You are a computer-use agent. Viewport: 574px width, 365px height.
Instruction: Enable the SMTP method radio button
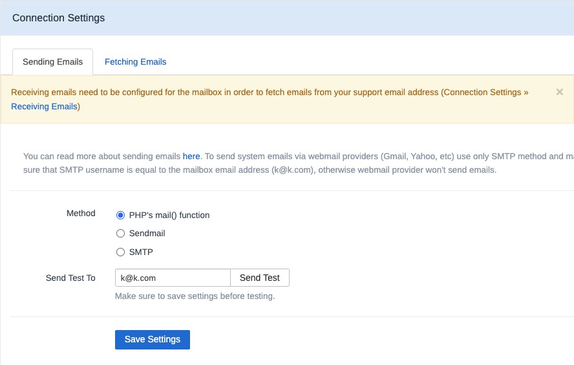pyautogui.click(x=120, y=252)
